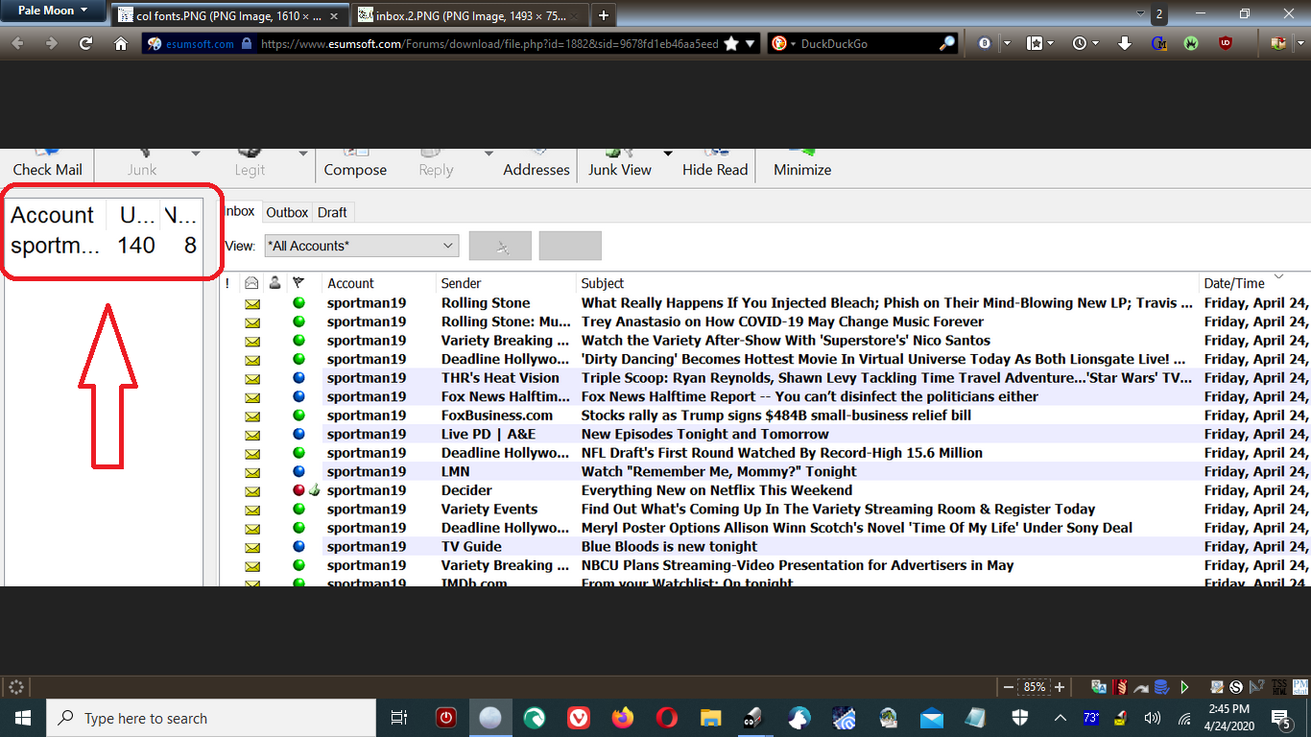1311x737 pixels.
Task: Open the LMN 'Remember Me, Mommy?' message
Action: (x=765, y=471)
